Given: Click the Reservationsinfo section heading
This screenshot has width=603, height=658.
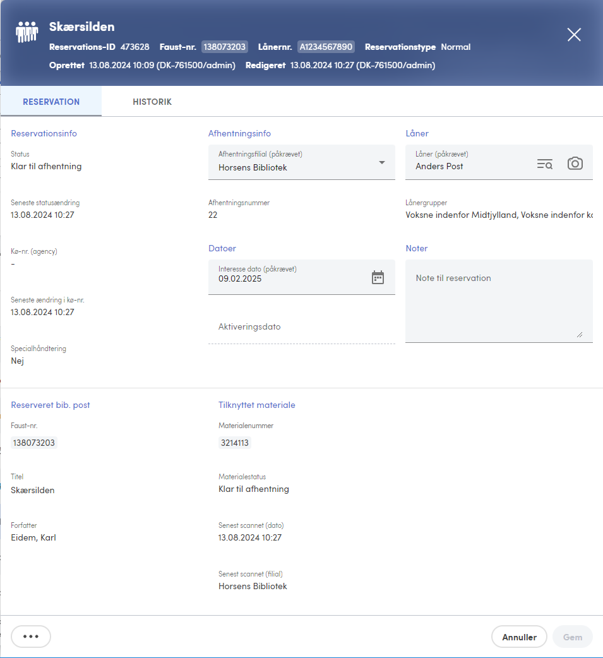Looking at the screenshot, I should (44, 133).
